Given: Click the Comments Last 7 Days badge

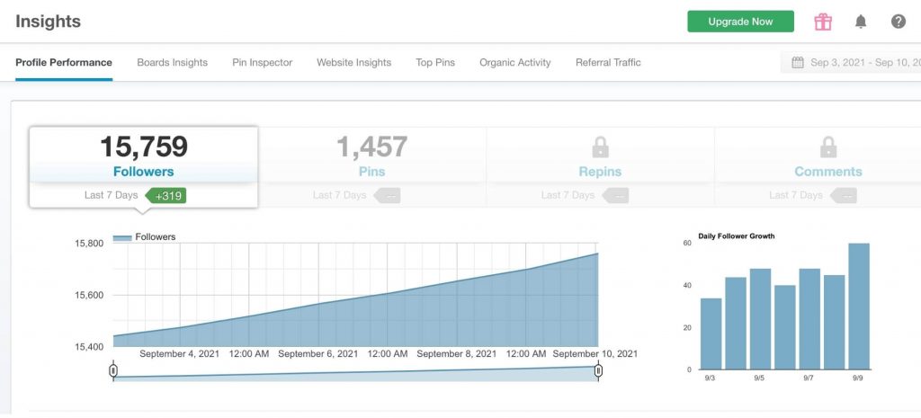Looking at the screenshot, I should [843, 195].
